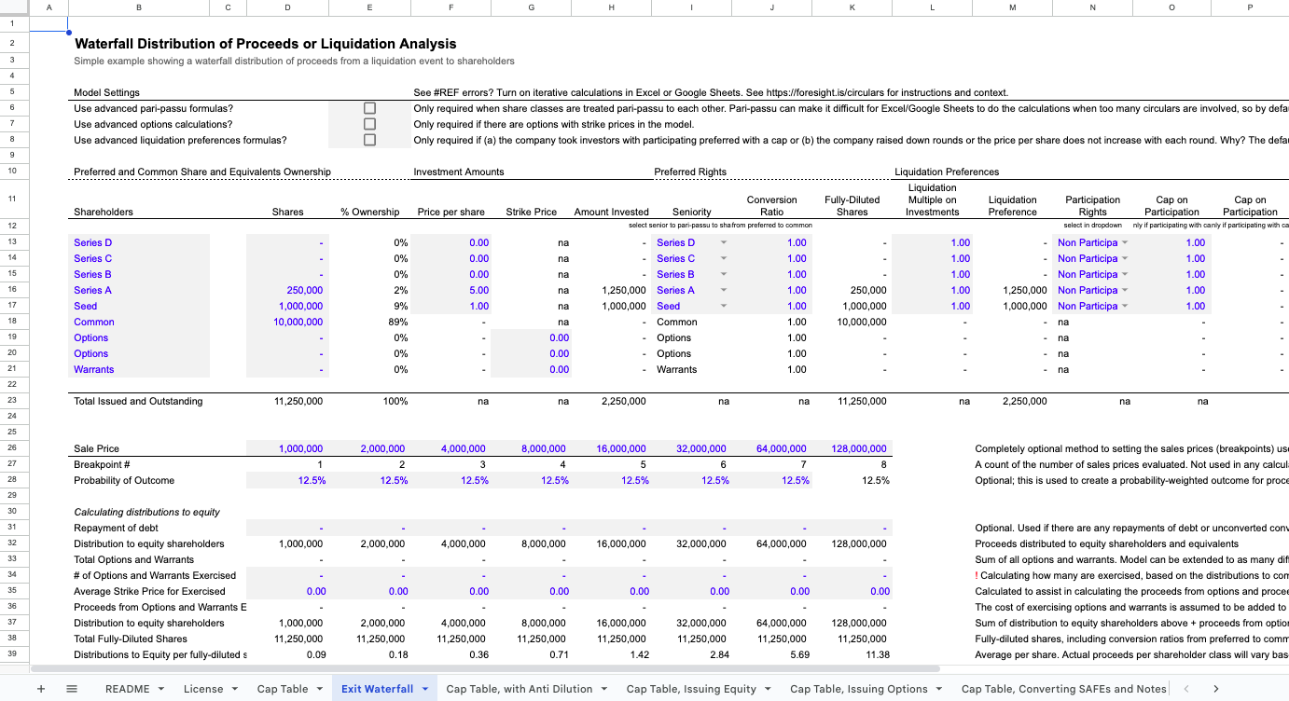Image resolution: width=1289 pixels, height=701 pixels.
Task: Open Series C participation rights dropdown
Action: tap(1124, 258)
